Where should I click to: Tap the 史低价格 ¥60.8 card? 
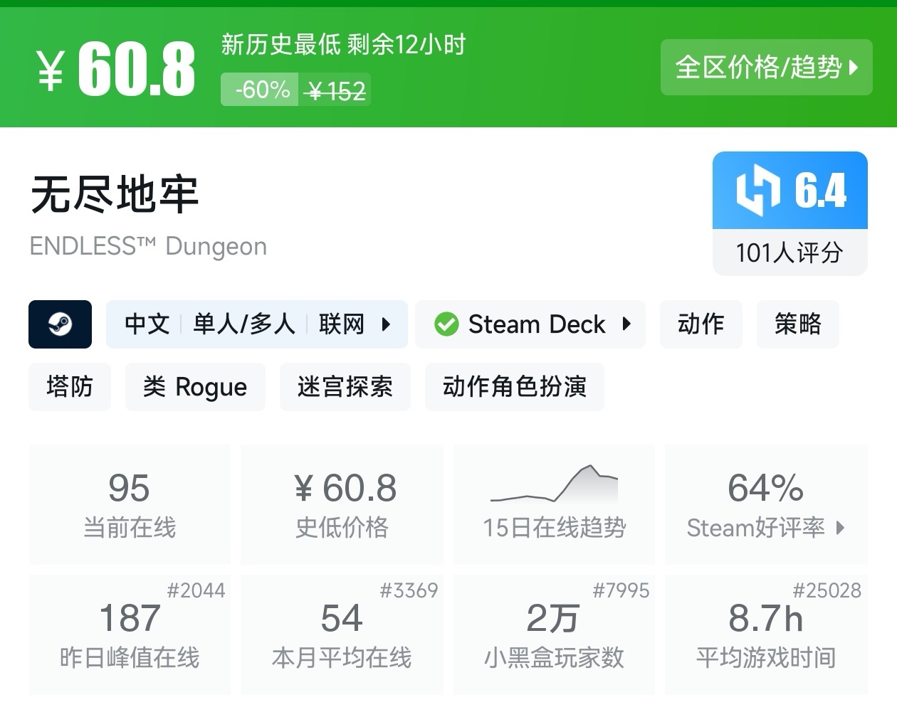click(x=342, y=504)
